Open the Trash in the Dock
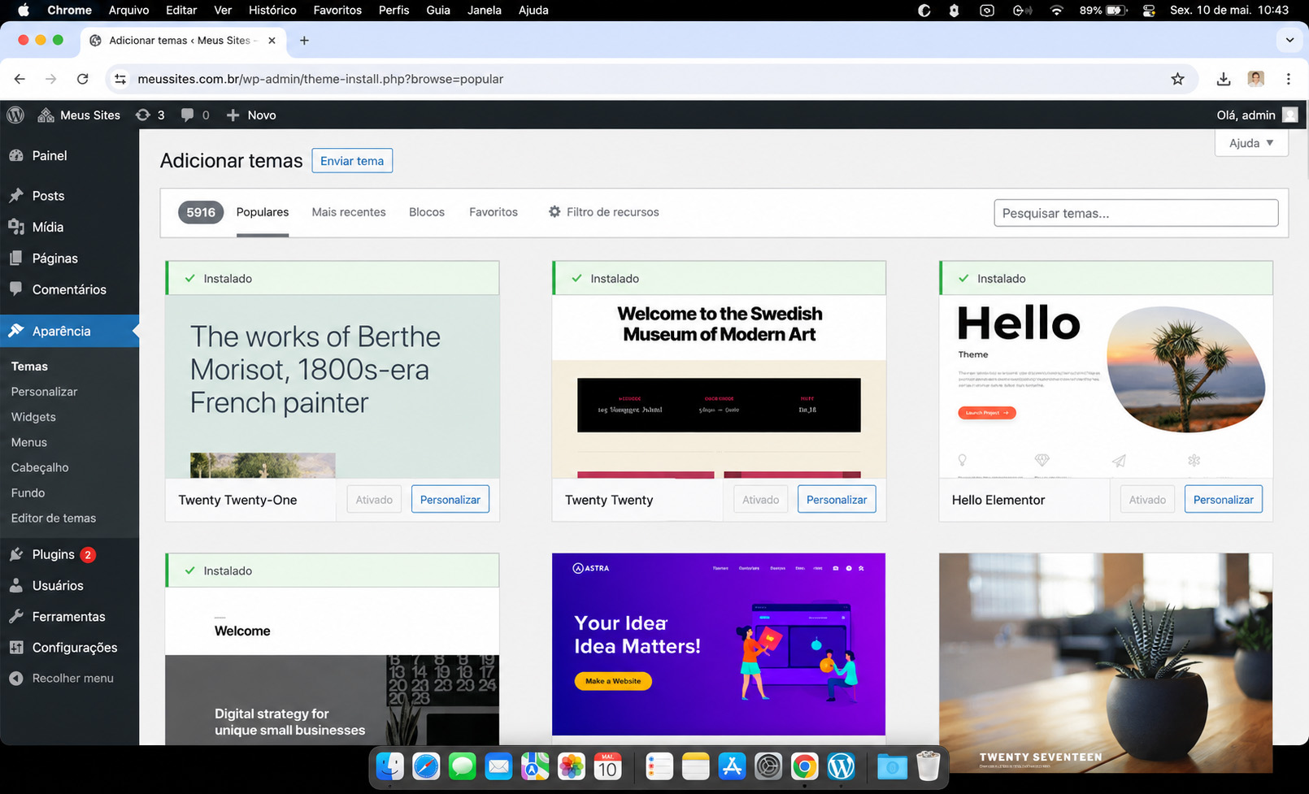The width and height of the screenshot is (1309, 794). click(928, 766)
